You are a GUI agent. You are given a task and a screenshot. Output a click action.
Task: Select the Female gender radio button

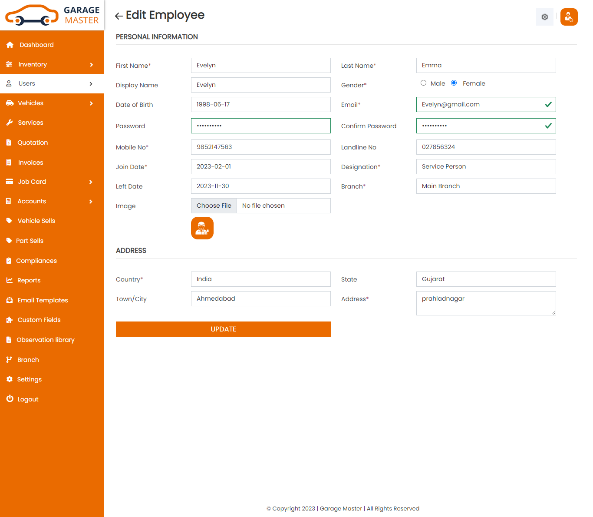click(x=454, y=83)
